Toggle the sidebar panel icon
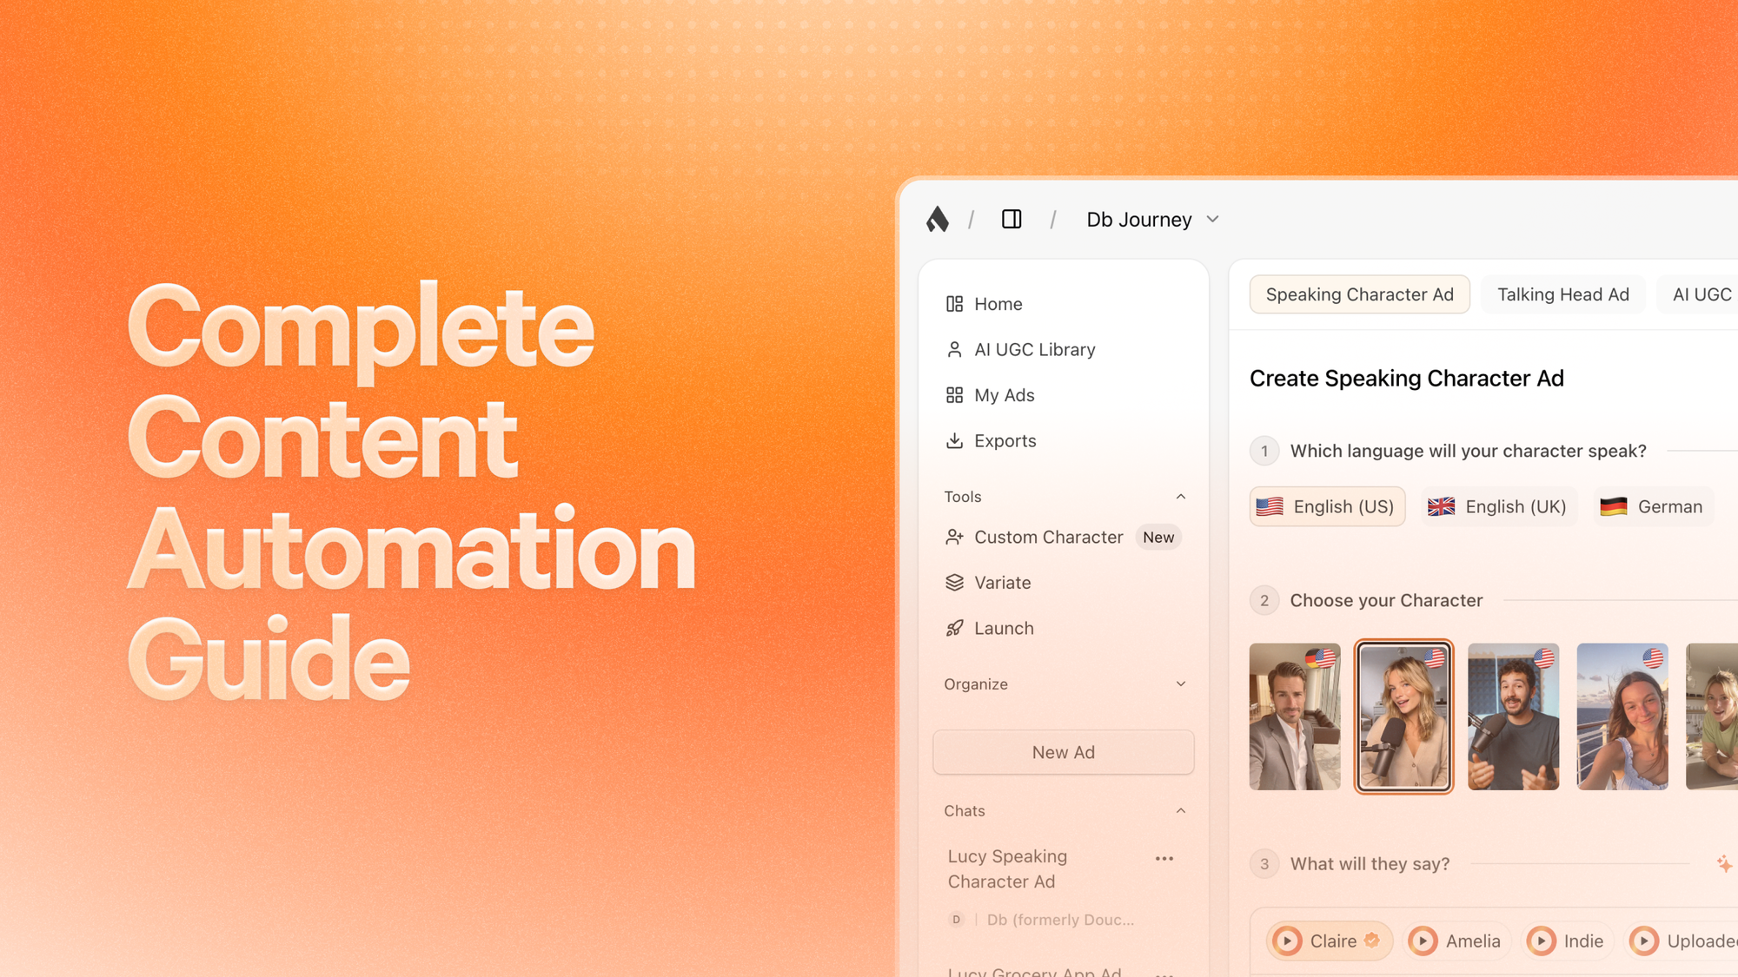Screen dimensions: 1738x977 click(x=1012, y=220)
